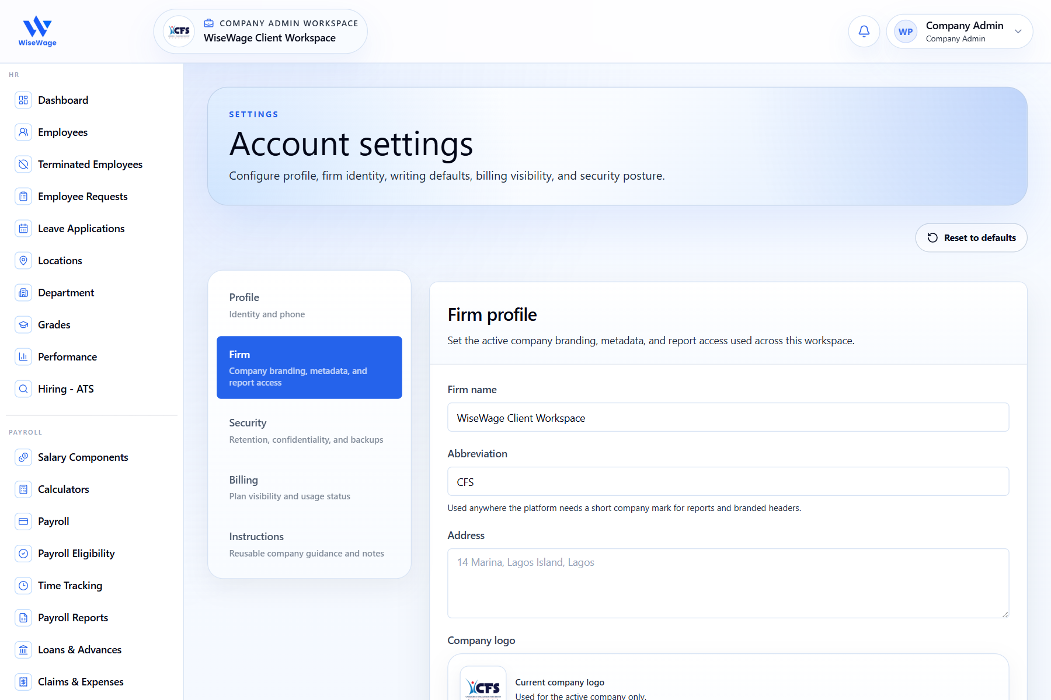
Task: Open the Instructions settings tab
Action: 309,545
